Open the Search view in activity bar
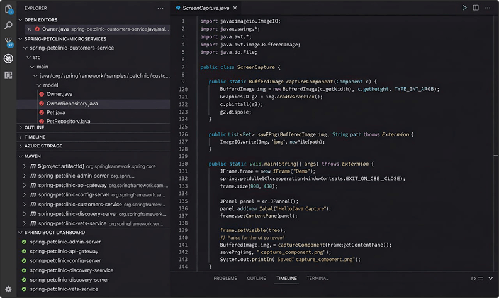The image size is (499, 298). point(8,26)
